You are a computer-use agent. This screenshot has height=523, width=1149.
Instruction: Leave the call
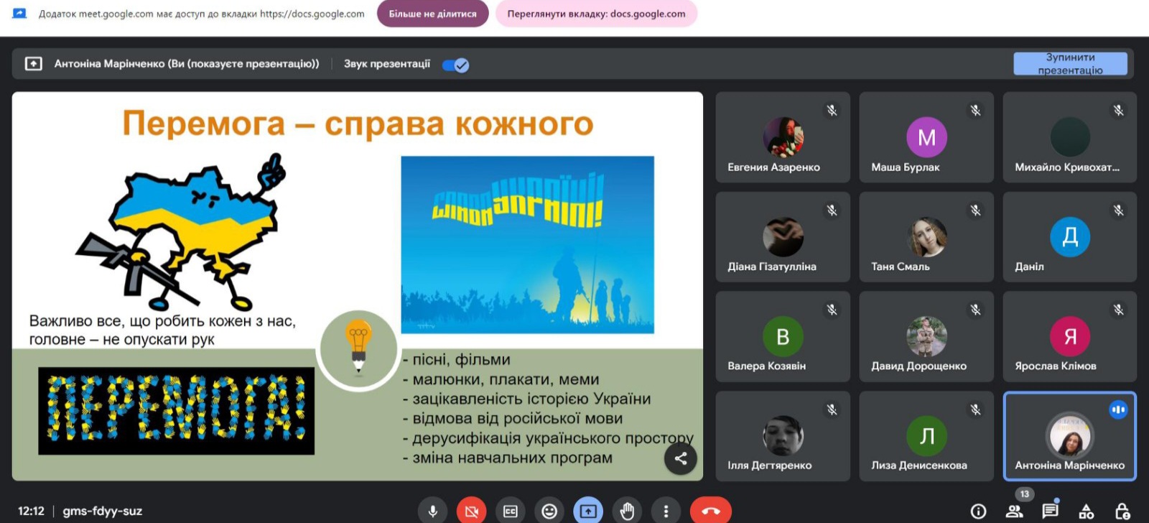point(710,511)
